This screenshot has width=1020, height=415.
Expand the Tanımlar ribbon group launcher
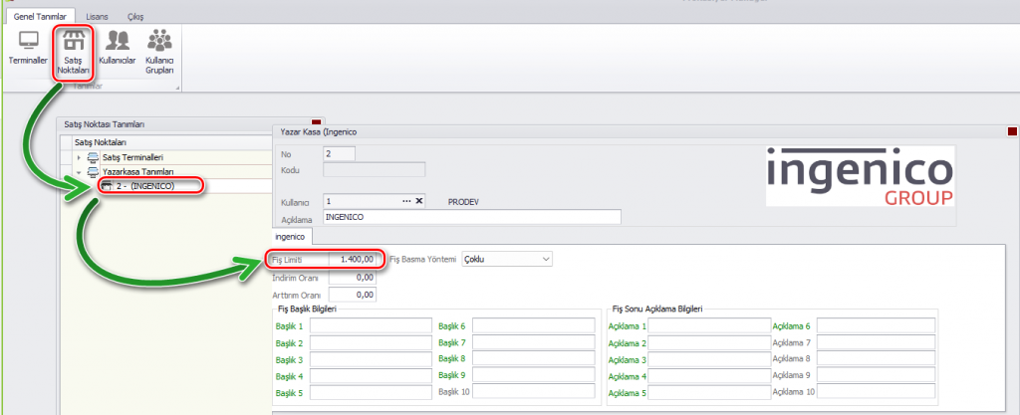point(177,87)
